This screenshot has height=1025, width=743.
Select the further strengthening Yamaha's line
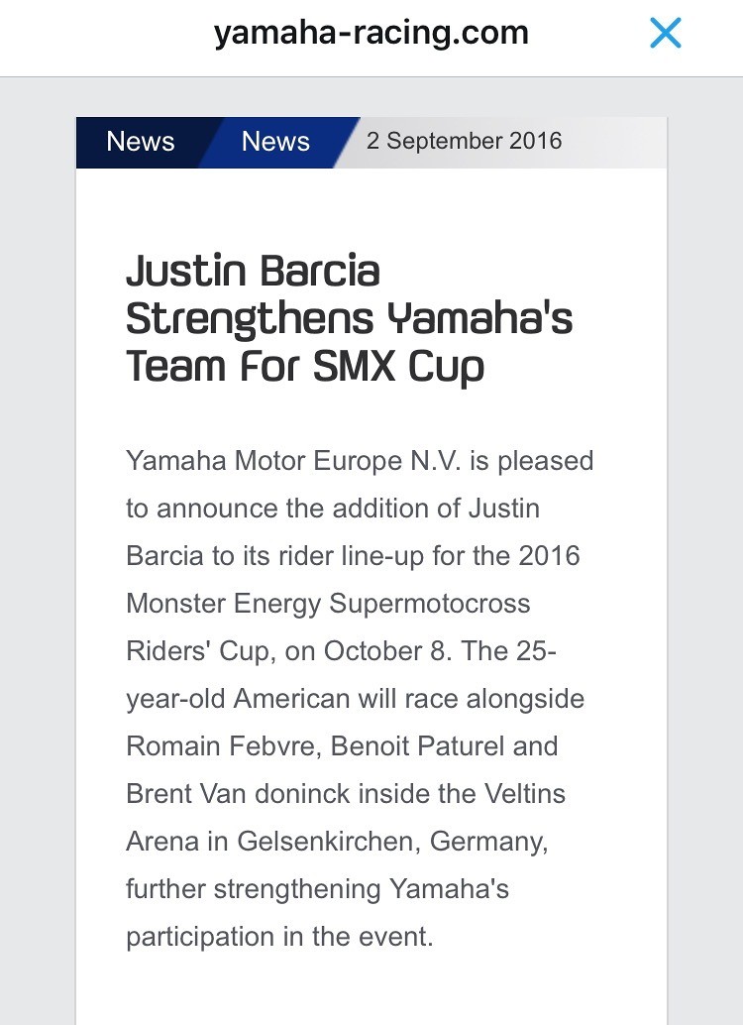point(317,889)
